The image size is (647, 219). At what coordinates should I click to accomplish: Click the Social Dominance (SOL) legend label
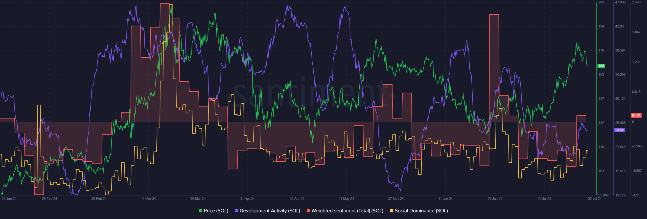pyautogui.click(x=421, y=211)
